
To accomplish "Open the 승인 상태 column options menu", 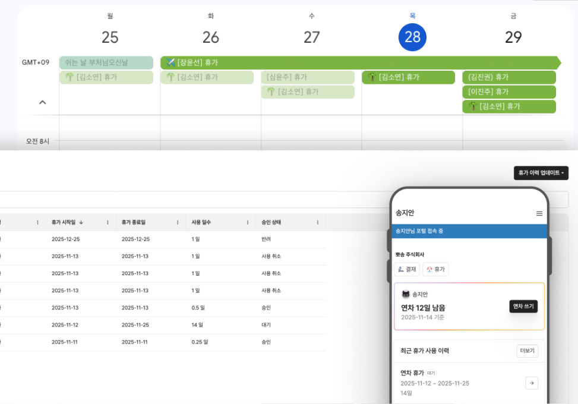I will point(318,222).
